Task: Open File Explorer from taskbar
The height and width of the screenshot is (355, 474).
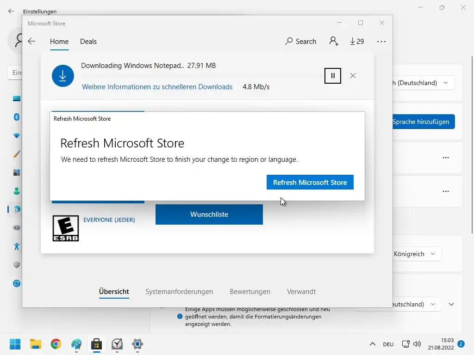Action: 35,344
